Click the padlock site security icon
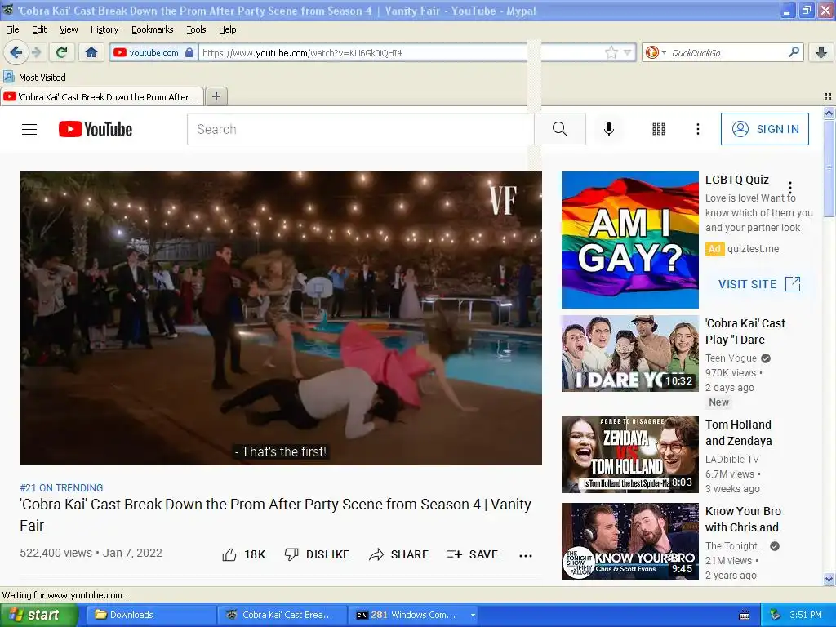This screenshot has width=836, height=627. [x=189, y=52]
